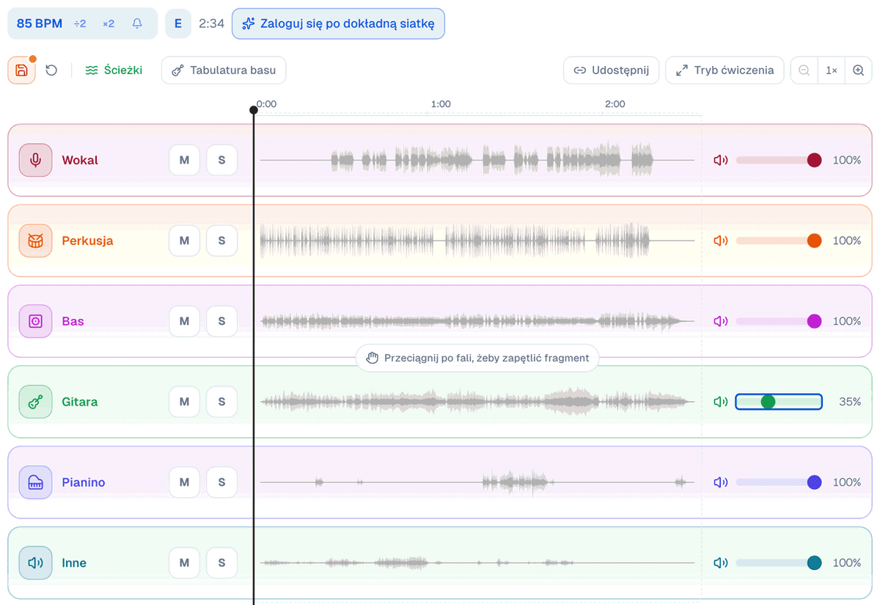Zoom out with the minus magnifier
This screenshot has height=605, width=880.
pyautogui.click(x=804, y=70)
